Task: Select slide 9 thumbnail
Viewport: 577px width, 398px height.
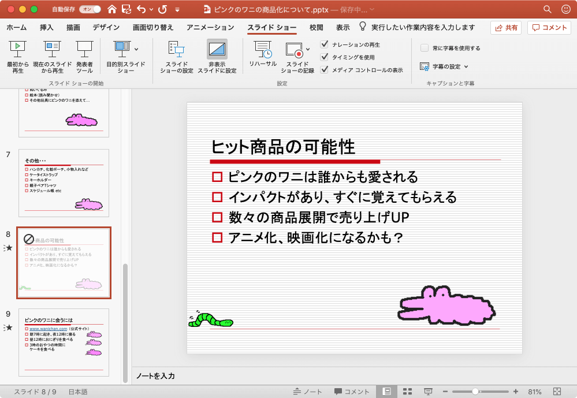Action: pyautogui.click(x=64, y=342)
